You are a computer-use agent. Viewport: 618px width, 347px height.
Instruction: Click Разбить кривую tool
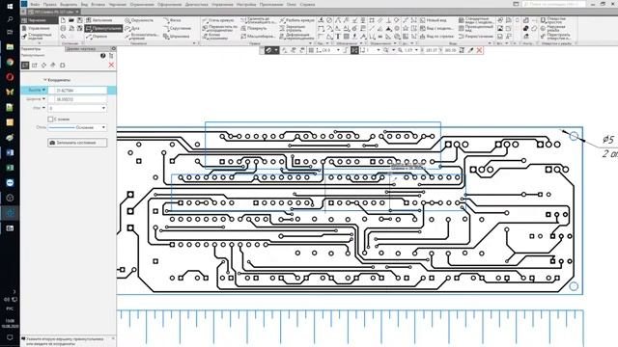point(296,20)
